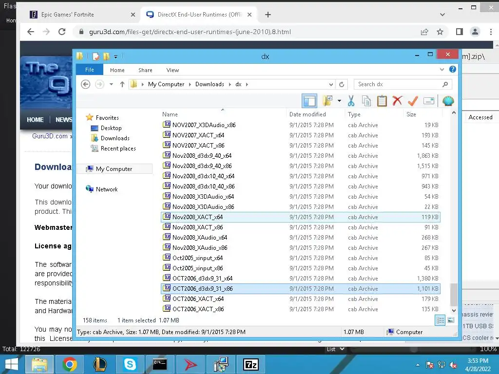
Task: Select file Nov2008_XACT_x64
Action: (301, 217)
